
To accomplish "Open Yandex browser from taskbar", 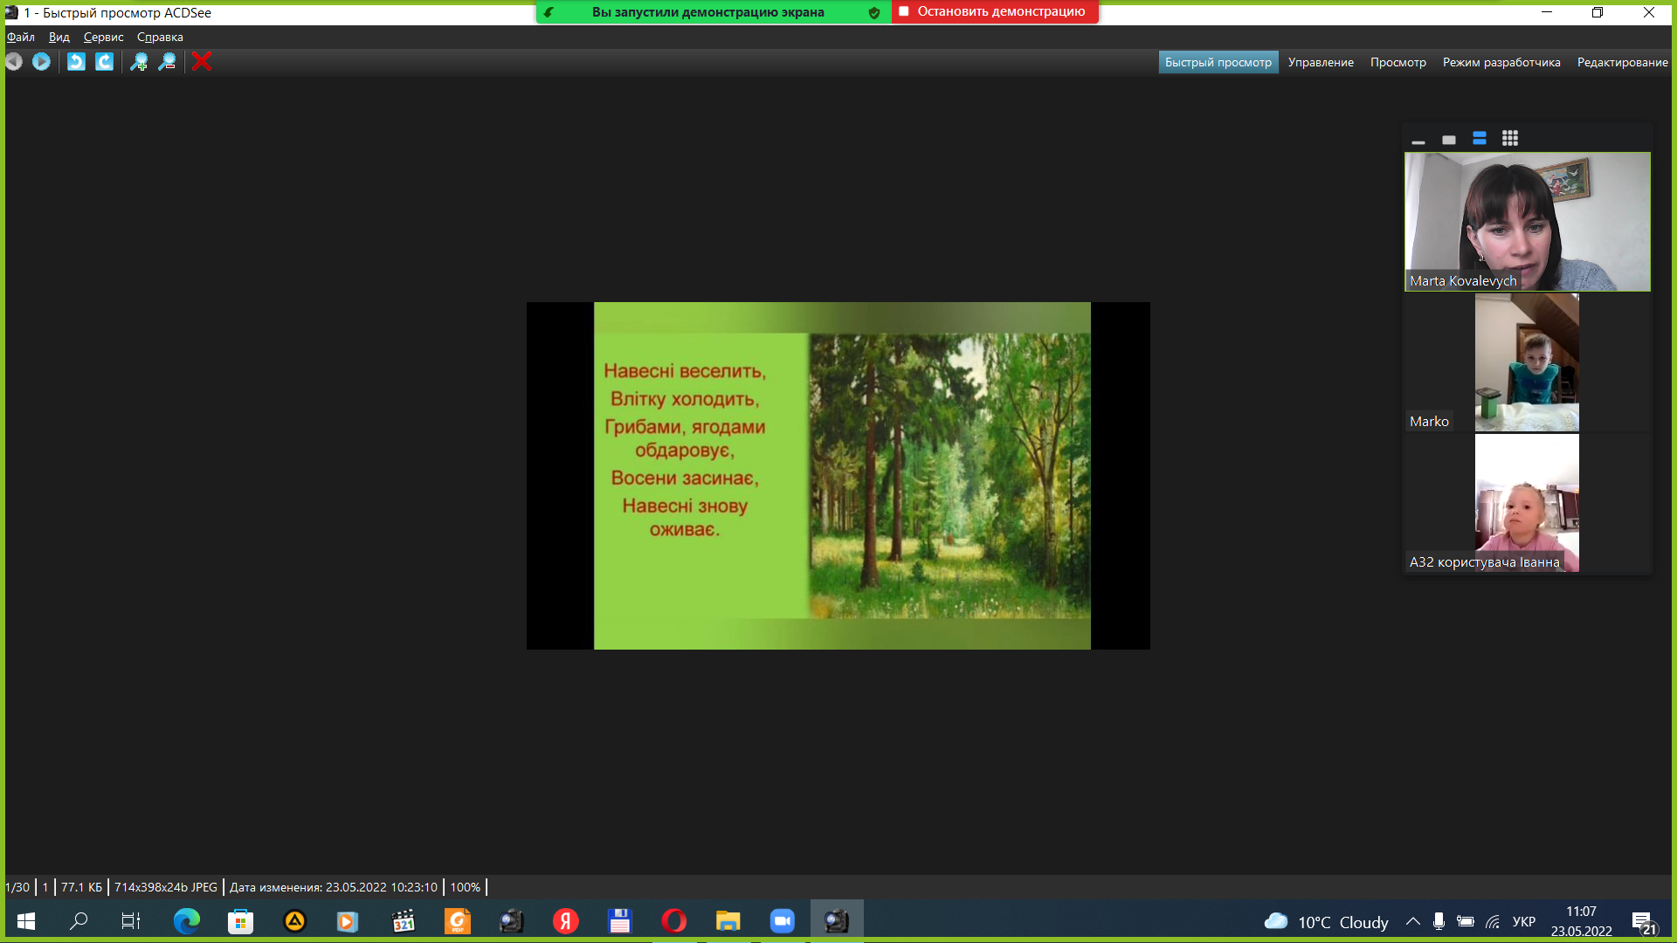I will tap(566, 921).
